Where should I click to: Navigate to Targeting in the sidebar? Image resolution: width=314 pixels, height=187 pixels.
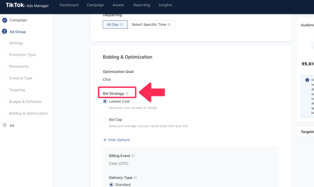[17, 90]
